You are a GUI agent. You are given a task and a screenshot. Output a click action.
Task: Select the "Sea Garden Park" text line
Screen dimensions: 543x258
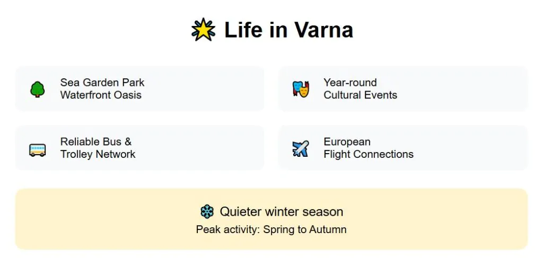[102, 83]
